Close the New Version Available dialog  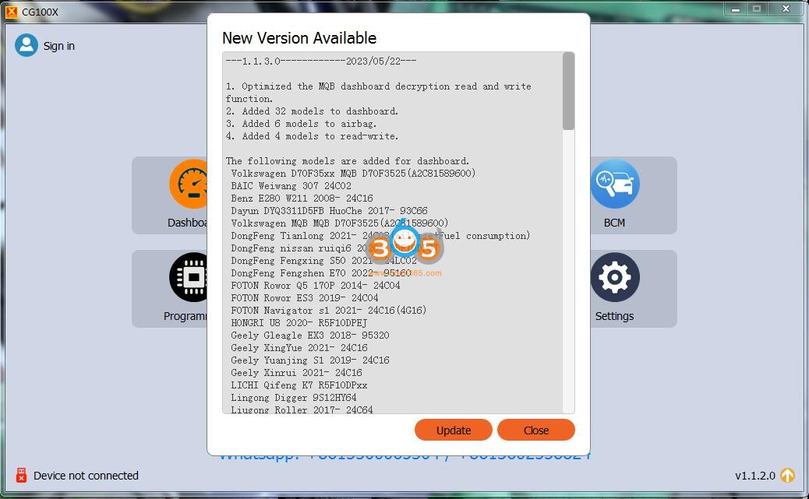click(535, 430)
